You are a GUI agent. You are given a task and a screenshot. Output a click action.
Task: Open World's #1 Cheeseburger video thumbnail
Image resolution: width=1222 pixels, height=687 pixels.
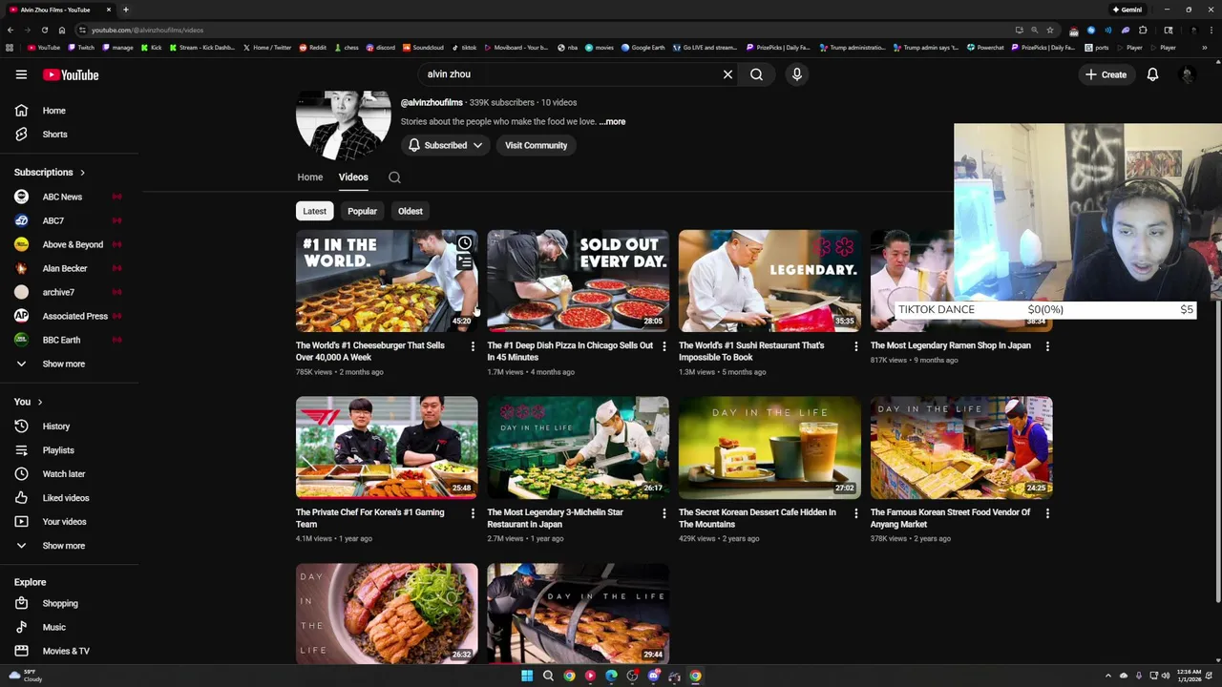tap(387, 281)
